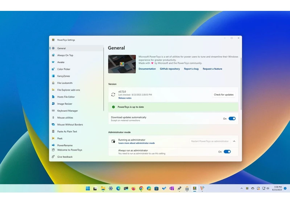Open General settings in sidebar

click(x=76, y=48)
